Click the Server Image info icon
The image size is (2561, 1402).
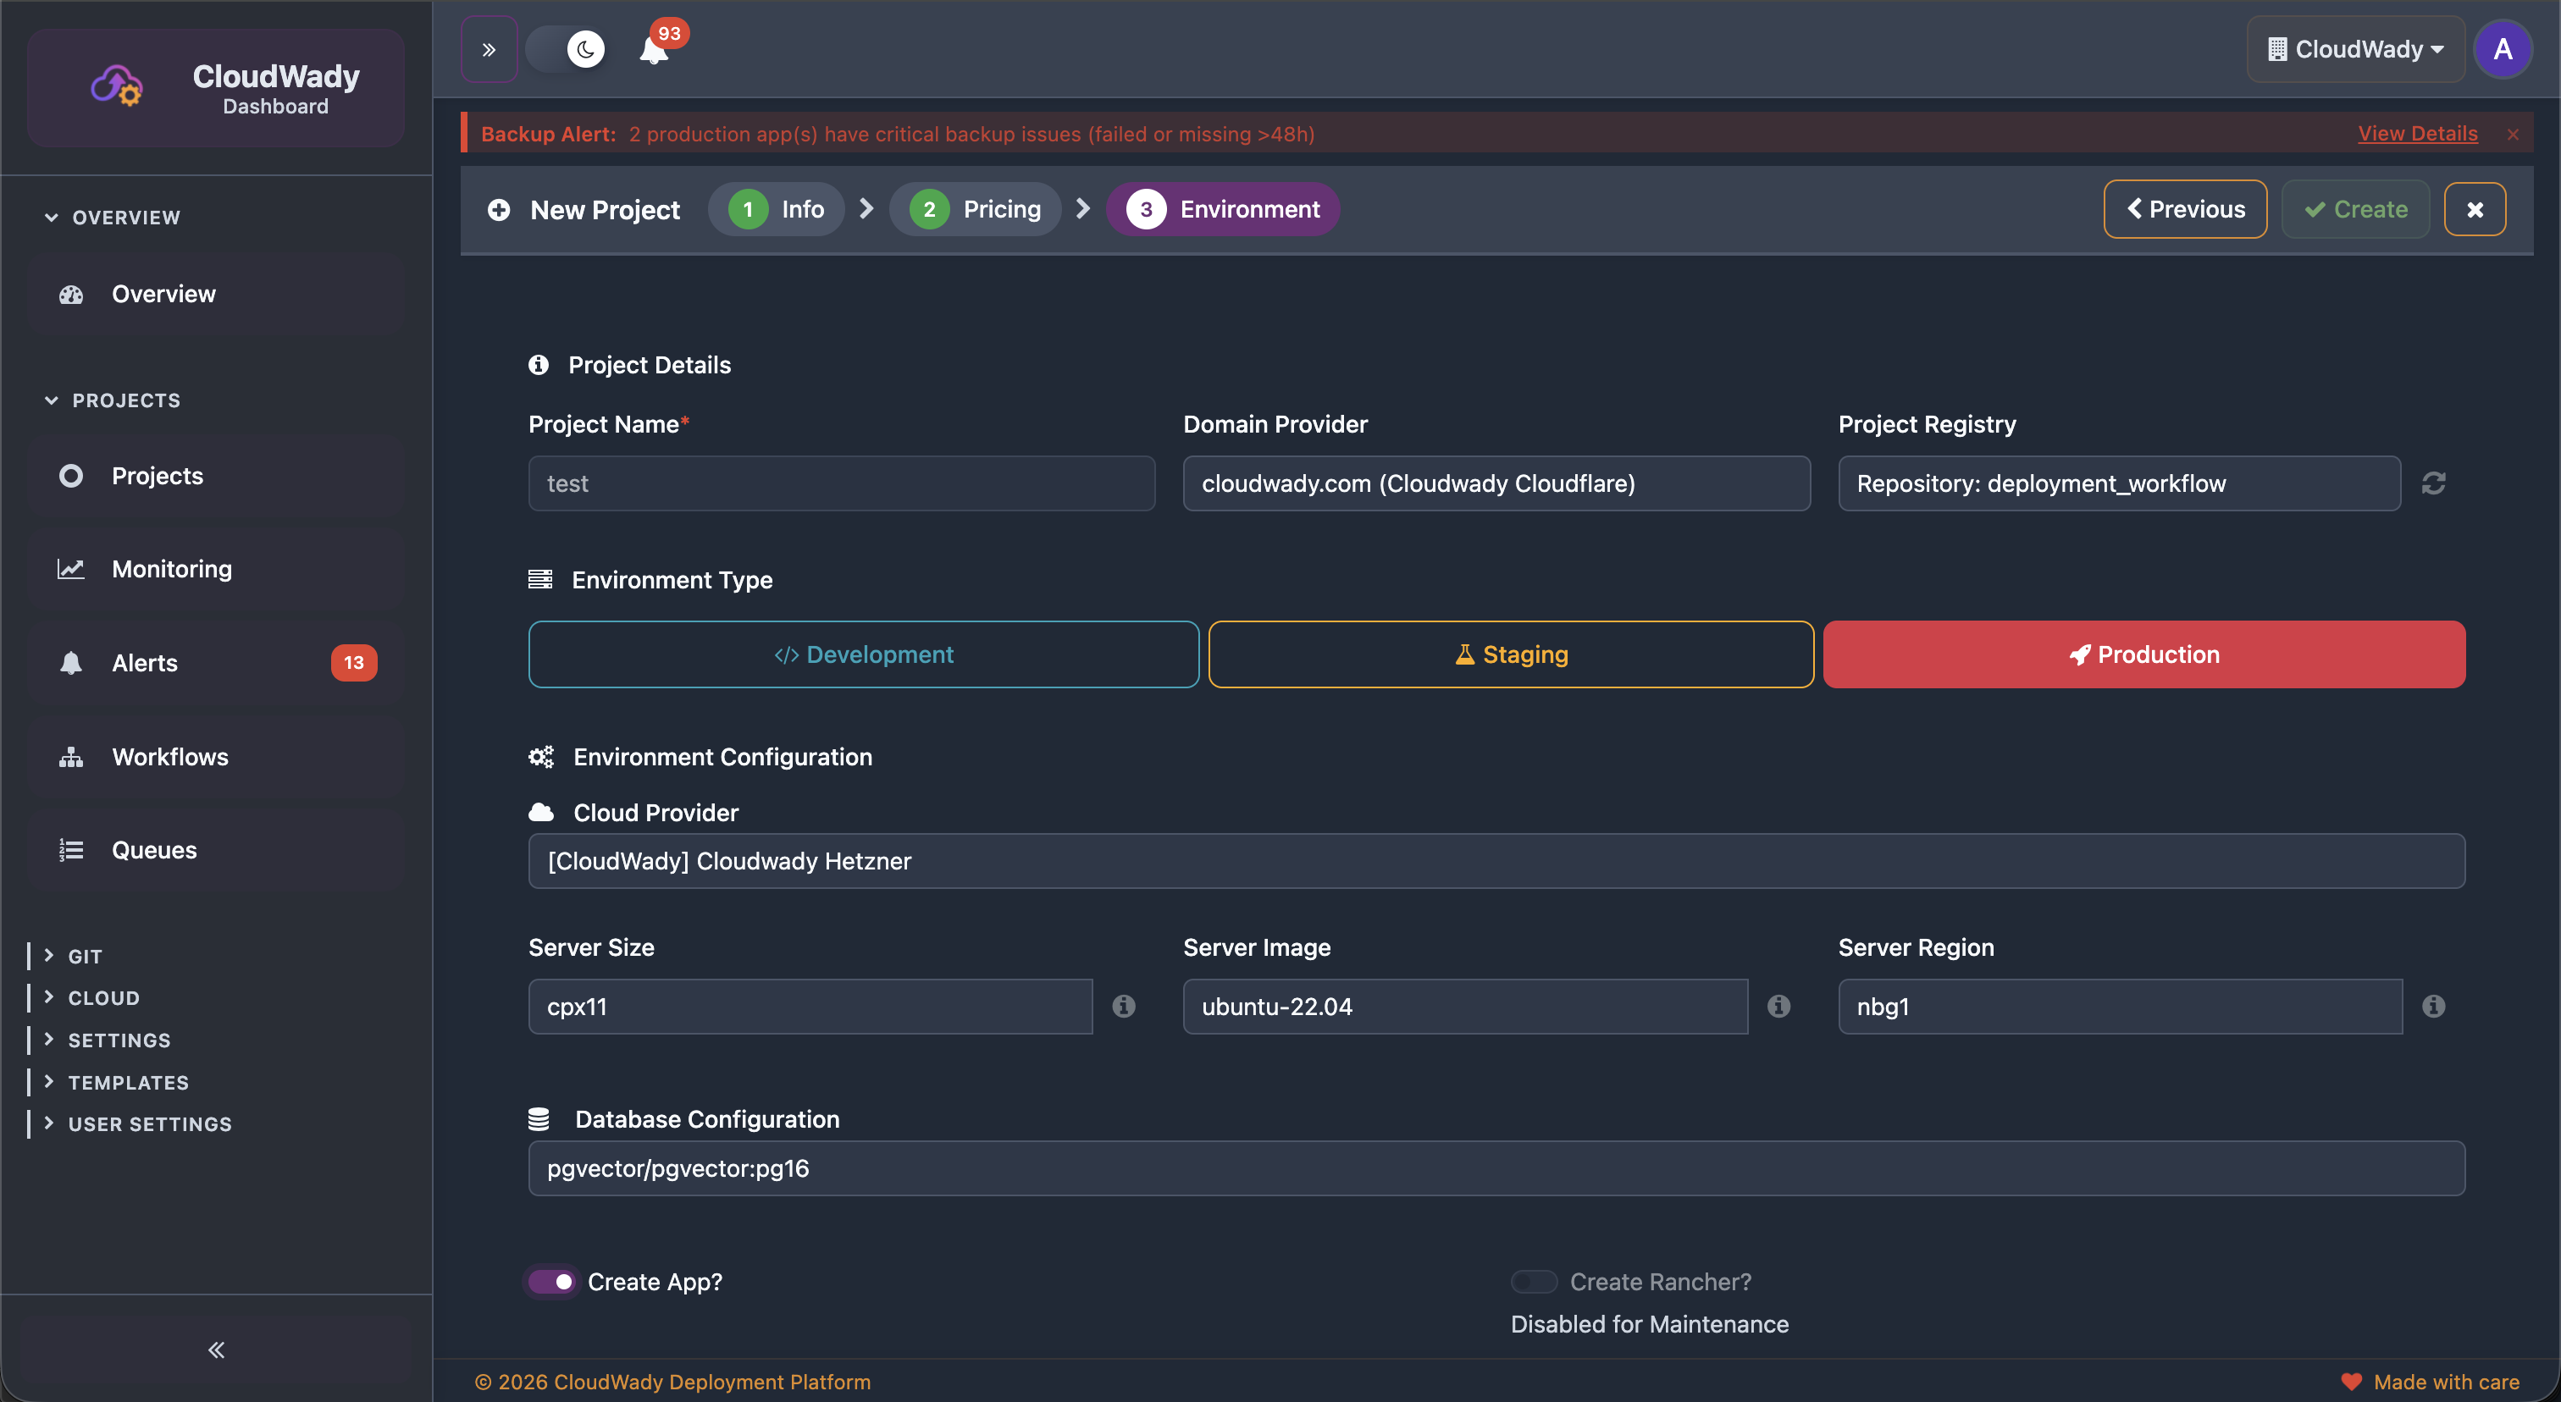[1778, 1007]
